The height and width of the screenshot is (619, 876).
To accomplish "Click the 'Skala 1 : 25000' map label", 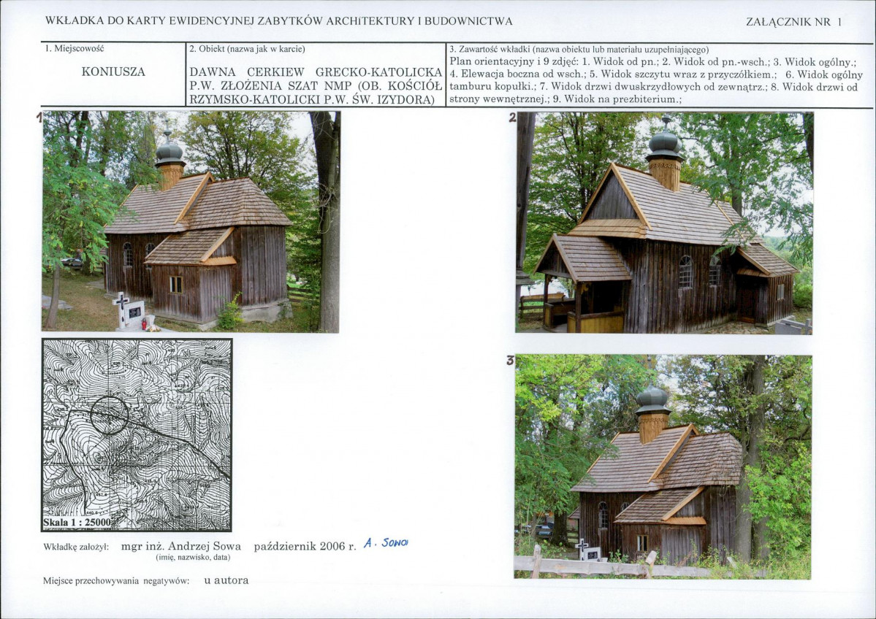I will click(x=77, y=523).
